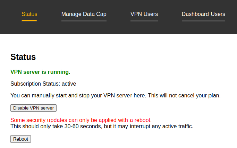Image resolution: width=237 pixels, height=148 pixels.
Task: Click the 'This will not cancel your plan.' sentence
Action: point(184,95)
